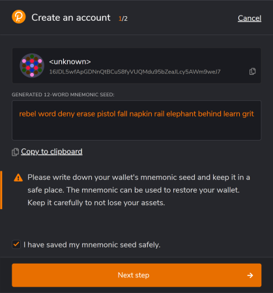The image size is (273, 293).
Task: Uncheck the saved mnemonic seed checkbox
Action: click(16, 244)
